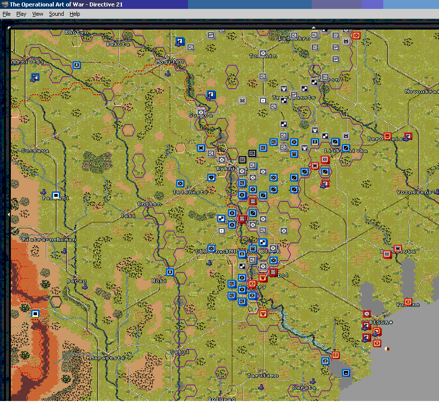Select gray infantry unit on Soroca
The height and width of the screenshot is (402, 439).
click(201, 112)
